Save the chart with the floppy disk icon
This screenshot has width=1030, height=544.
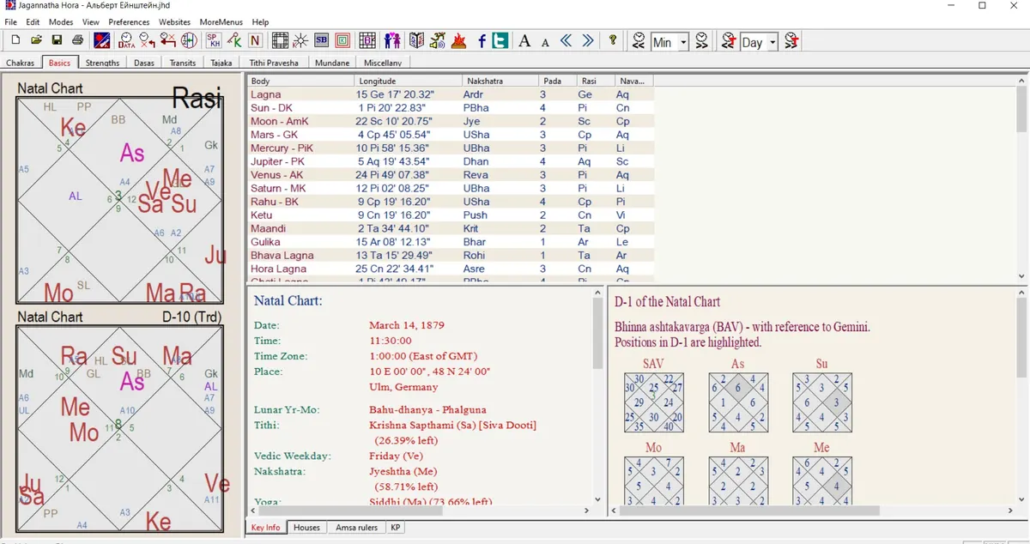[x=57, y=40]
